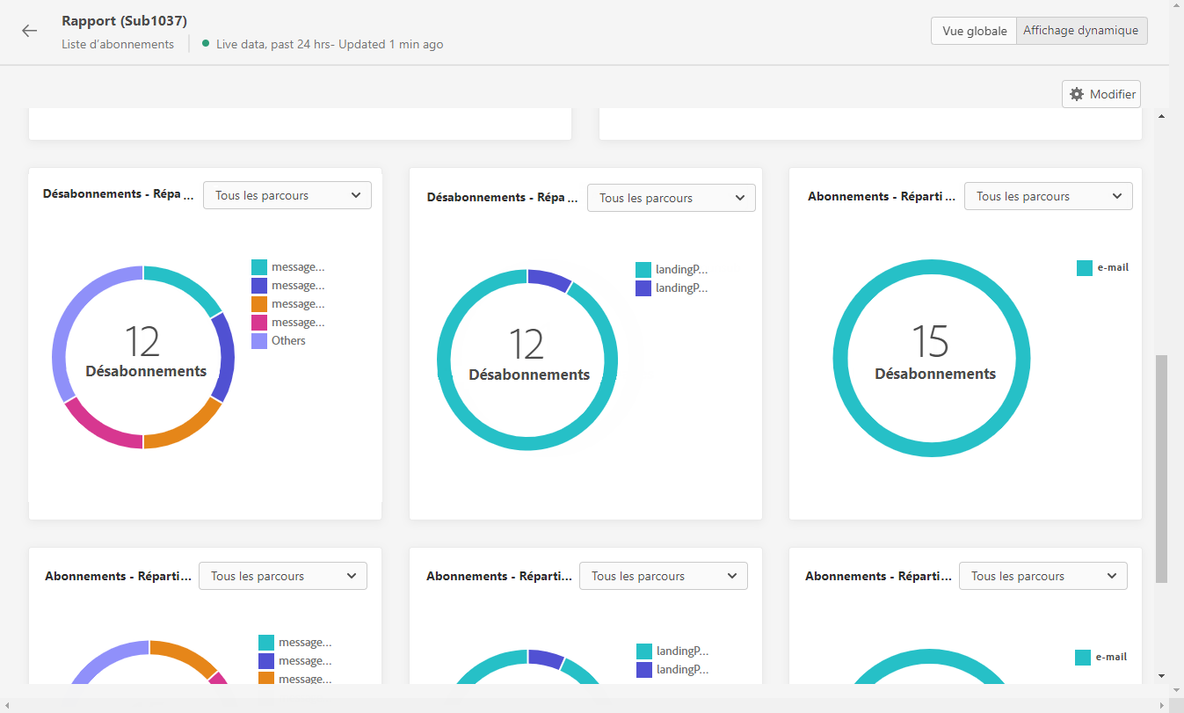This screenshot has height=713, width=1184.
Task: Open the parcours dropdown in Abonnements message-legend card
Action: (283, 576)
